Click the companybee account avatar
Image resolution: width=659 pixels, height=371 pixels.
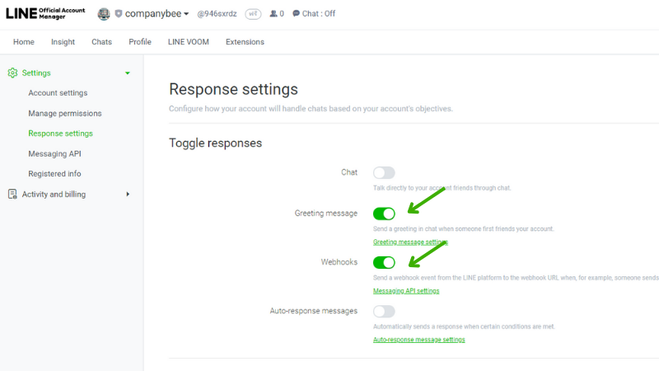point(104,14)
